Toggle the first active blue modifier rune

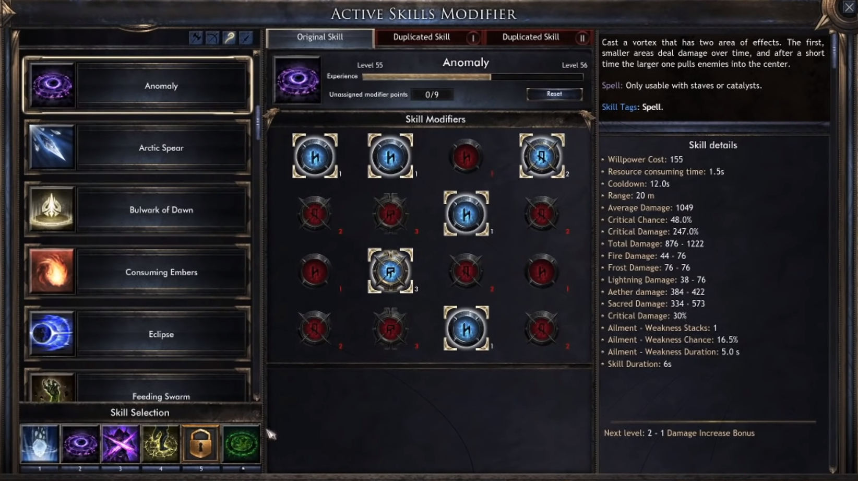(x=315, y=156)
